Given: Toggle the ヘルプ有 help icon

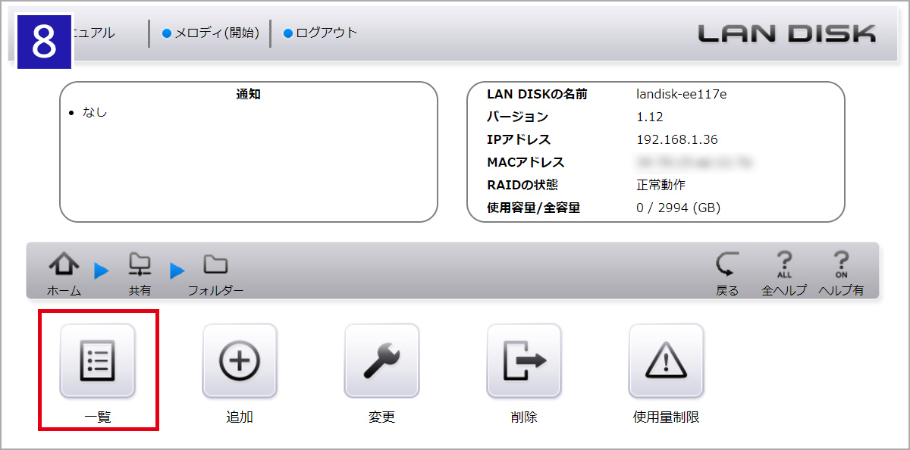Looking at the screenshot, I should point(841,264).
